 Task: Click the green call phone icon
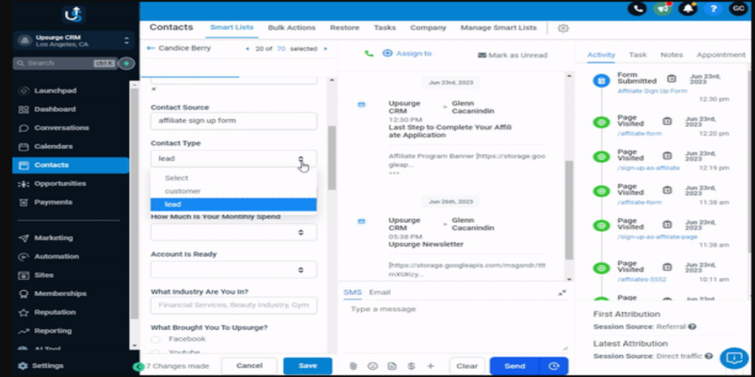point(369,53)
